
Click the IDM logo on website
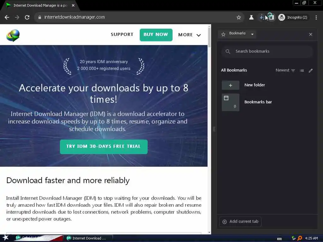click(x=13, y=35)
